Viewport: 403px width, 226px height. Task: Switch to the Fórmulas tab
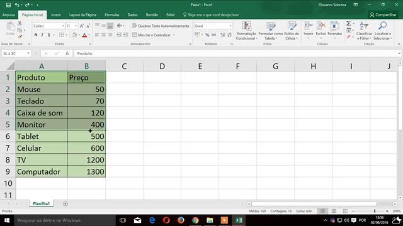(112, 15)
